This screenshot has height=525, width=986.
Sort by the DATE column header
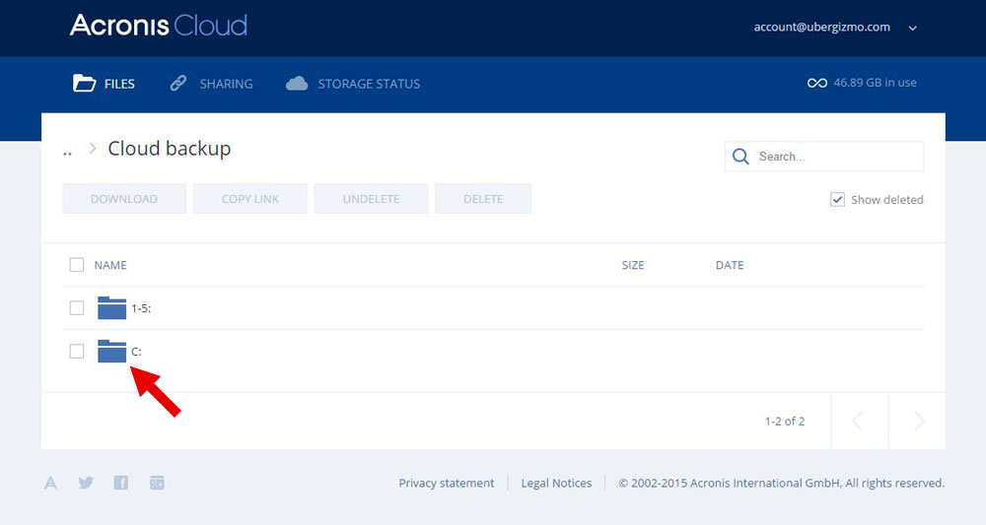point(730,265)
